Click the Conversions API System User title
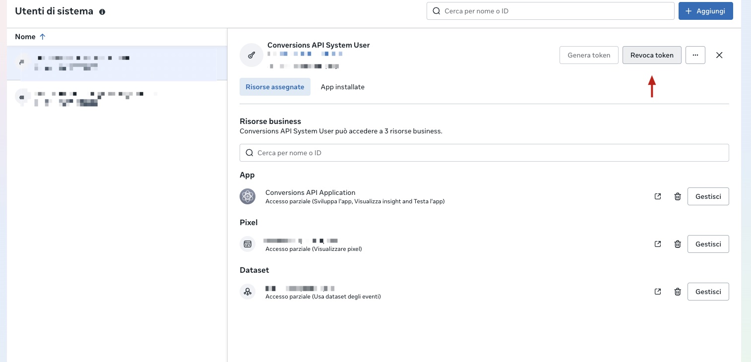The height and width of the screenshot is (362, 751). click(318, 45)
